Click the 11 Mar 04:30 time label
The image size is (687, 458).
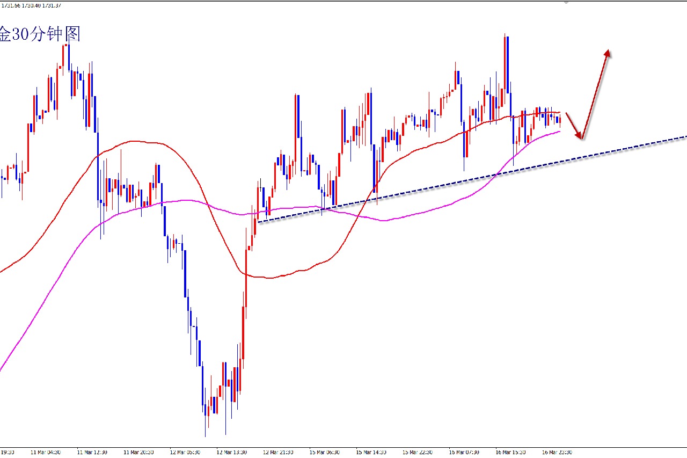pyautogui.click(x=46, y=452)
